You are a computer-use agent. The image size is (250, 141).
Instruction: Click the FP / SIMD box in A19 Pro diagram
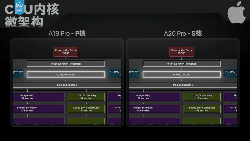coord(114,73)
